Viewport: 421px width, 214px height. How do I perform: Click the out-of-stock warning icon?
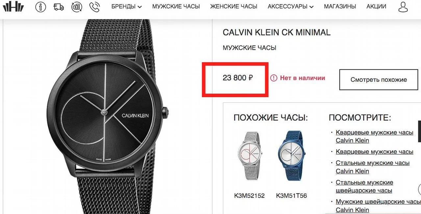pos(274,78)
